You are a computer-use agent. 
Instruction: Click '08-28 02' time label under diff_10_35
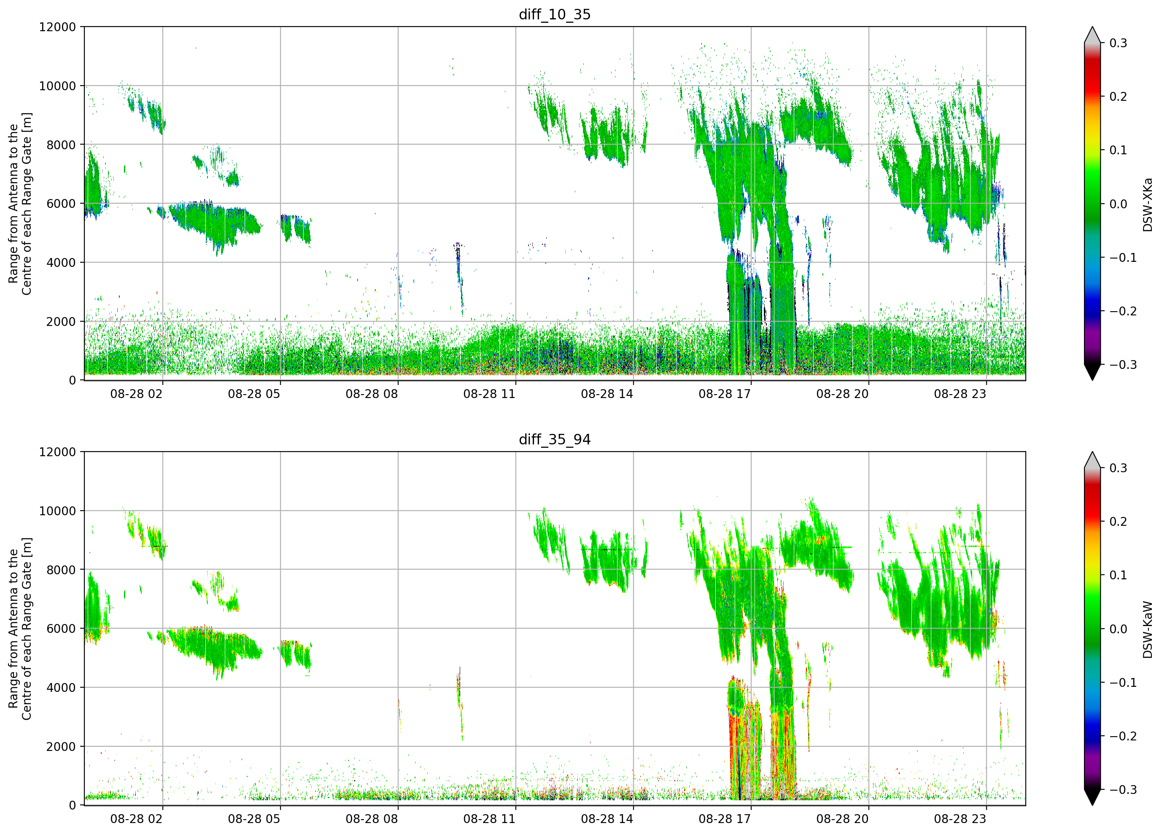(136, 394)
